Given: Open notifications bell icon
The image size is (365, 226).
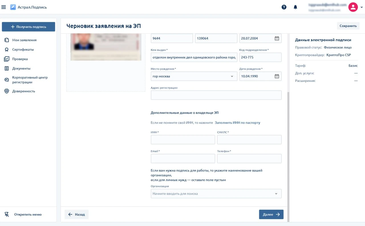Looking at the screenshot, I should click(295, 7).
